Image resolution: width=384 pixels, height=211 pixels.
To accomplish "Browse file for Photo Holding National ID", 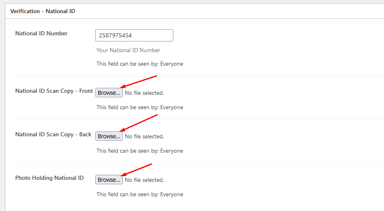I will coord(109,180).
